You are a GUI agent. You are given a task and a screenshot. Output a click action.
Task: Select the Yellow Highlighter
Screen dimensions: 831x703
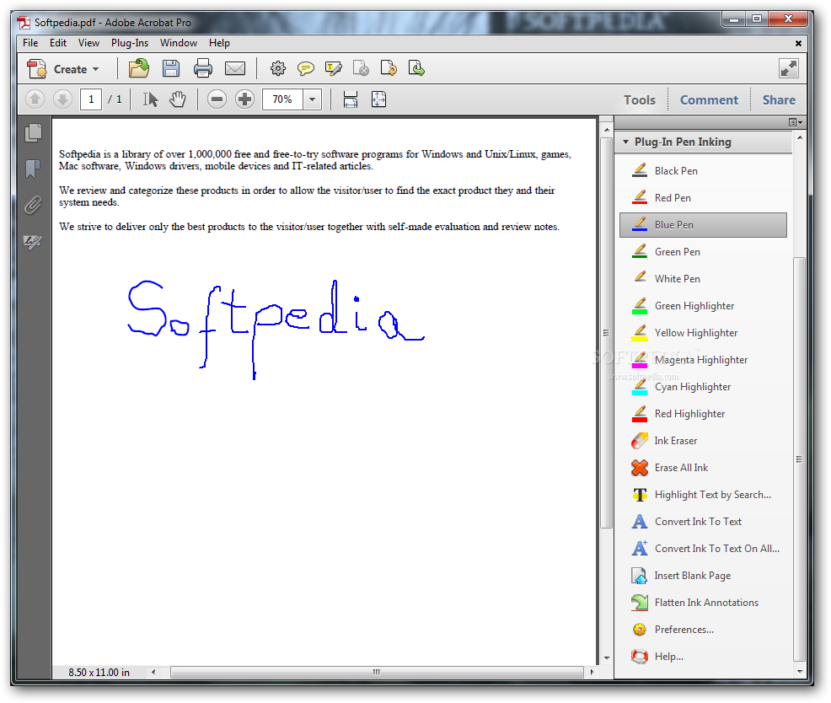point(703,333)
